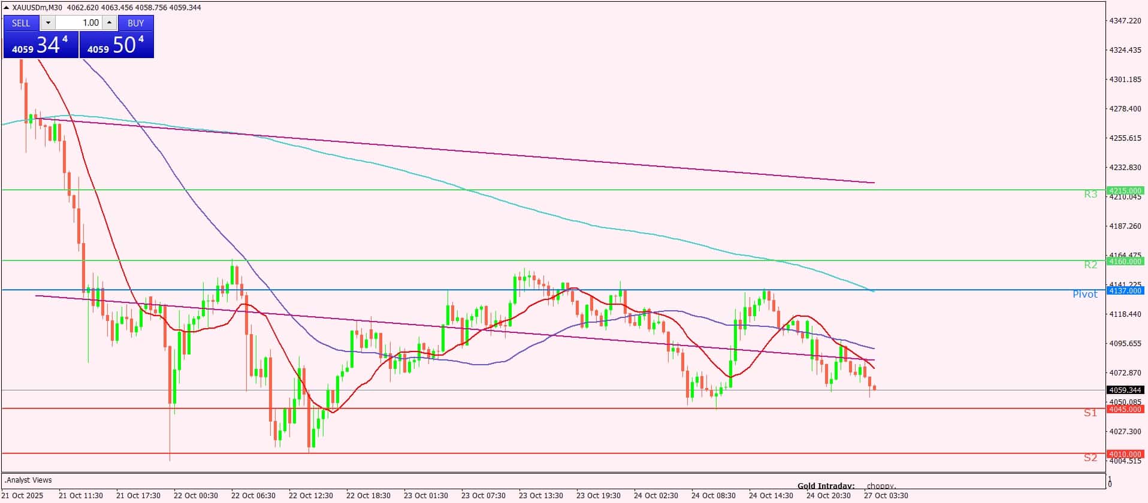The width and height of the screenshot is (1148, 503).
Task: Click the 4045.000 red price tag
Action: pyautogui.click(x=1125, y=409)
